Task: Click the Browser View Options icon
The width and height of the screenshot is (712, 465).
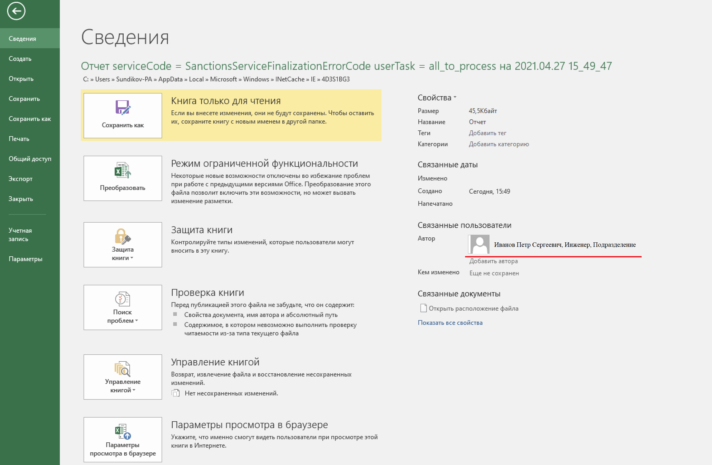Action: click(123, 432)
